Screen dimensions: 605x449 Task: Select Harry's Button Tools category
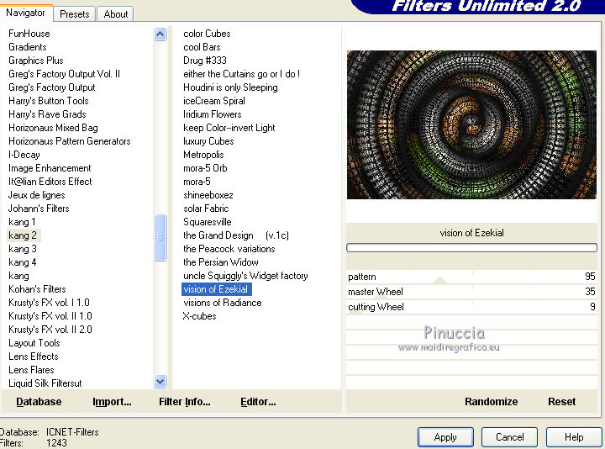pos(49,101)
